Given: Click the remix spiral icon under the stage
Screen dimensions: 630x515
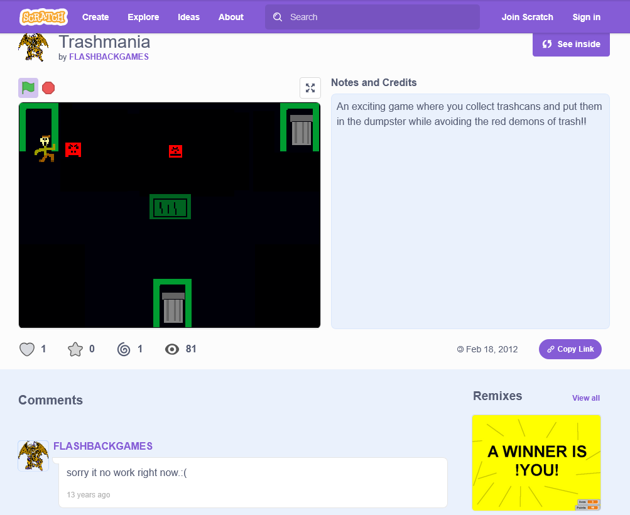Looking at the screenshot, I should pyautogui.click(x=124, y=349).
